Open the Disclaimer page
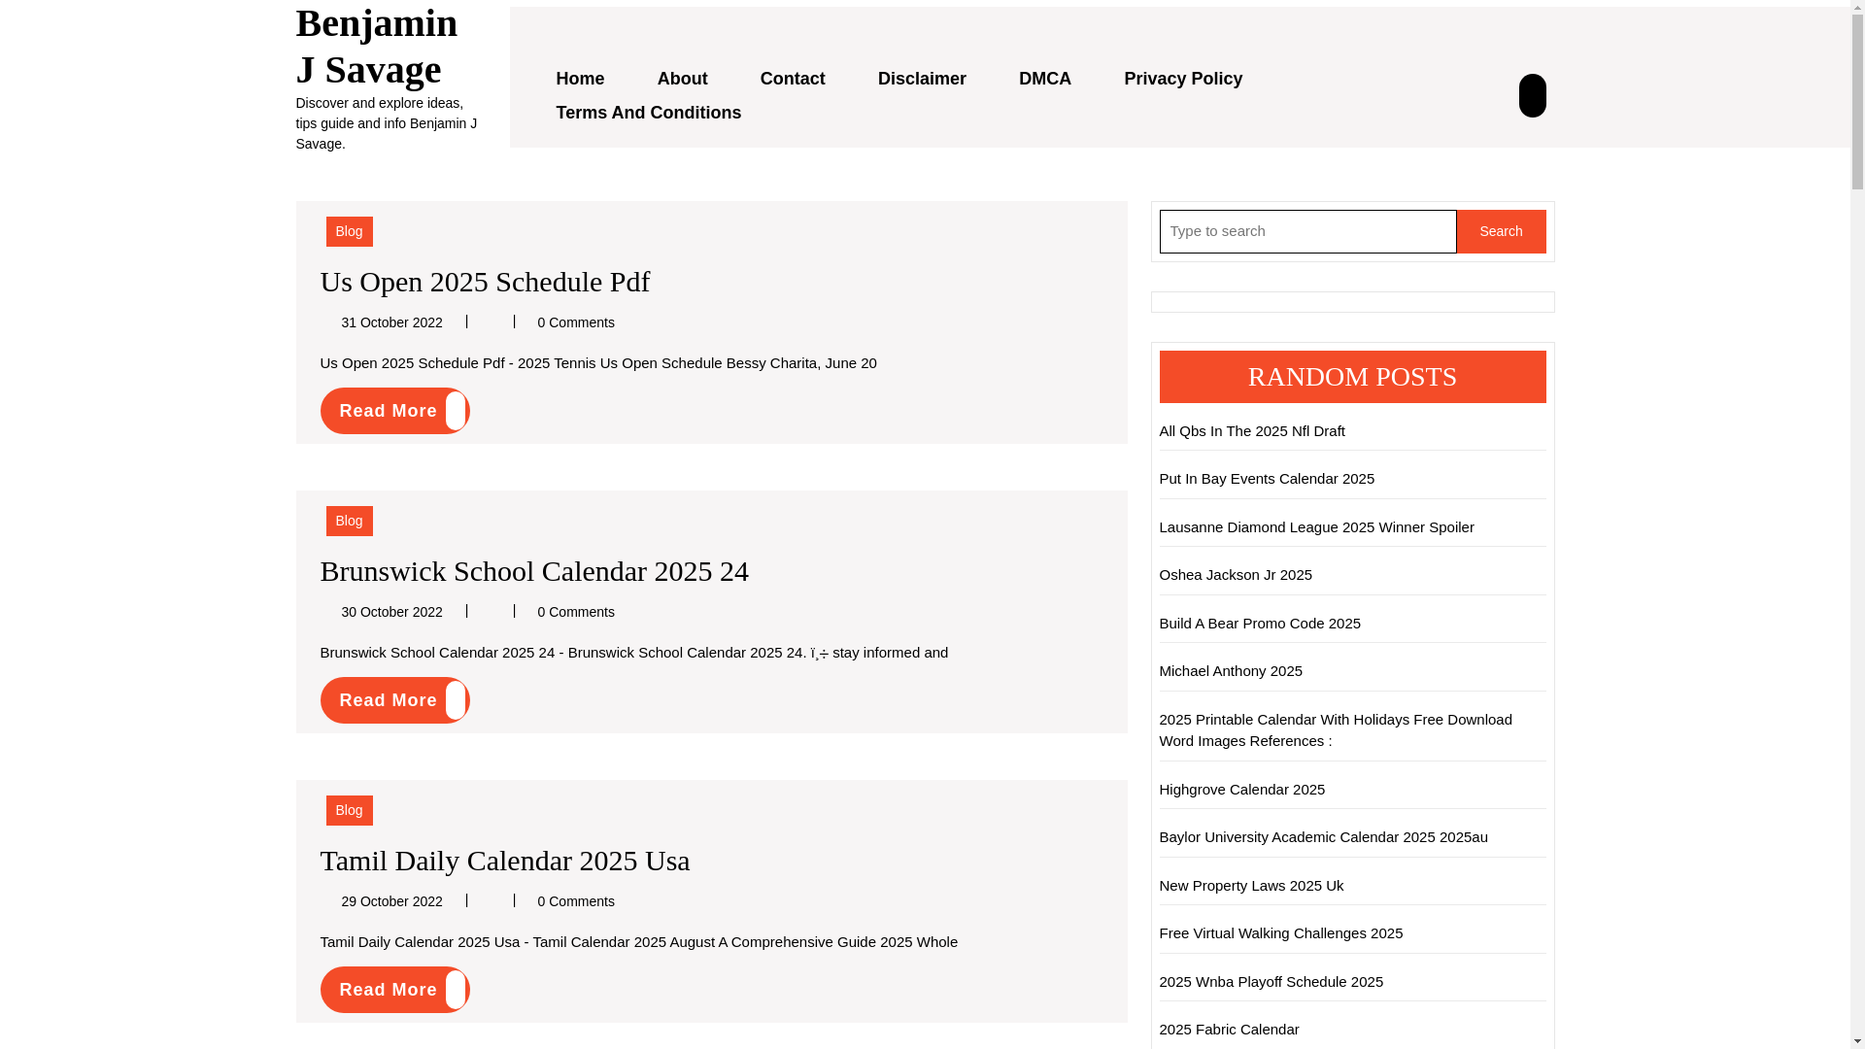 [x=922, y=79]
